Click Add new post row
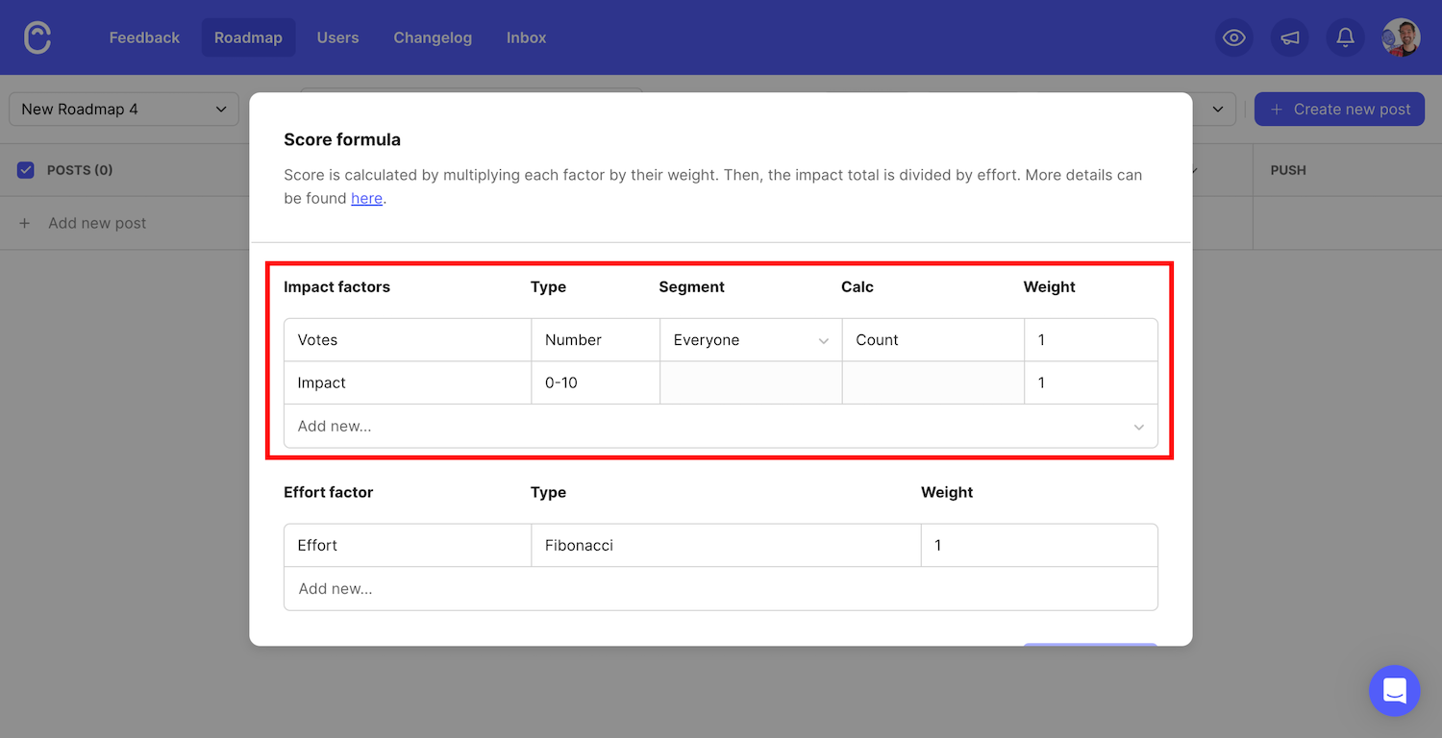The width and height of the screenshot is (1442, 738). (125, 223)
